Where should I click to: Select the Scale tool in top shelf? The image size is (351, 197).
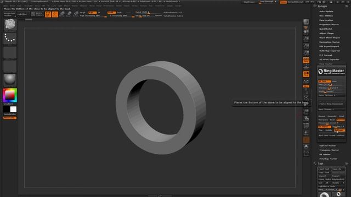pos(70,14)
